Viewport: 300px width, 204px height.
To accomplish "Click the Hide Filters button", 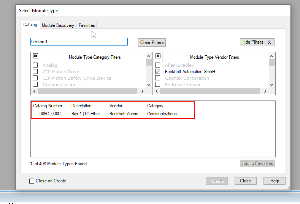I will tap(257, 42).
